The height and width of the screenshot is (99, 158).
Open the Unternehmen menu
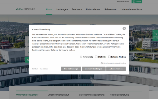tap(93, 10)
